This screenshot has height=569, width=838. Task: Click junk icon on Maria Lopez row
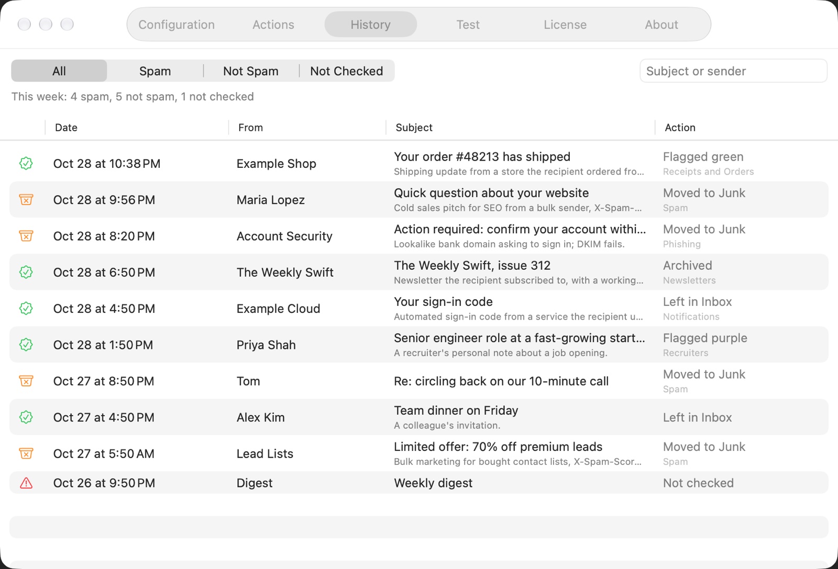26,200
